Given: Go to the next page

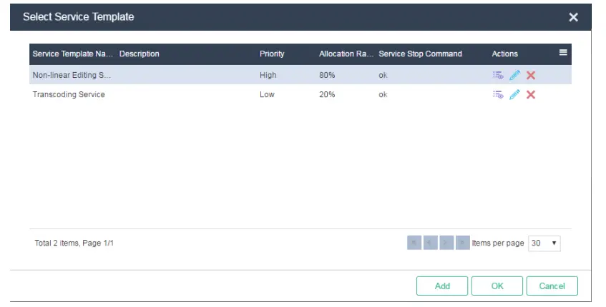Looking at the screenshot, I should pyautogui.click(x=446, y=243).
